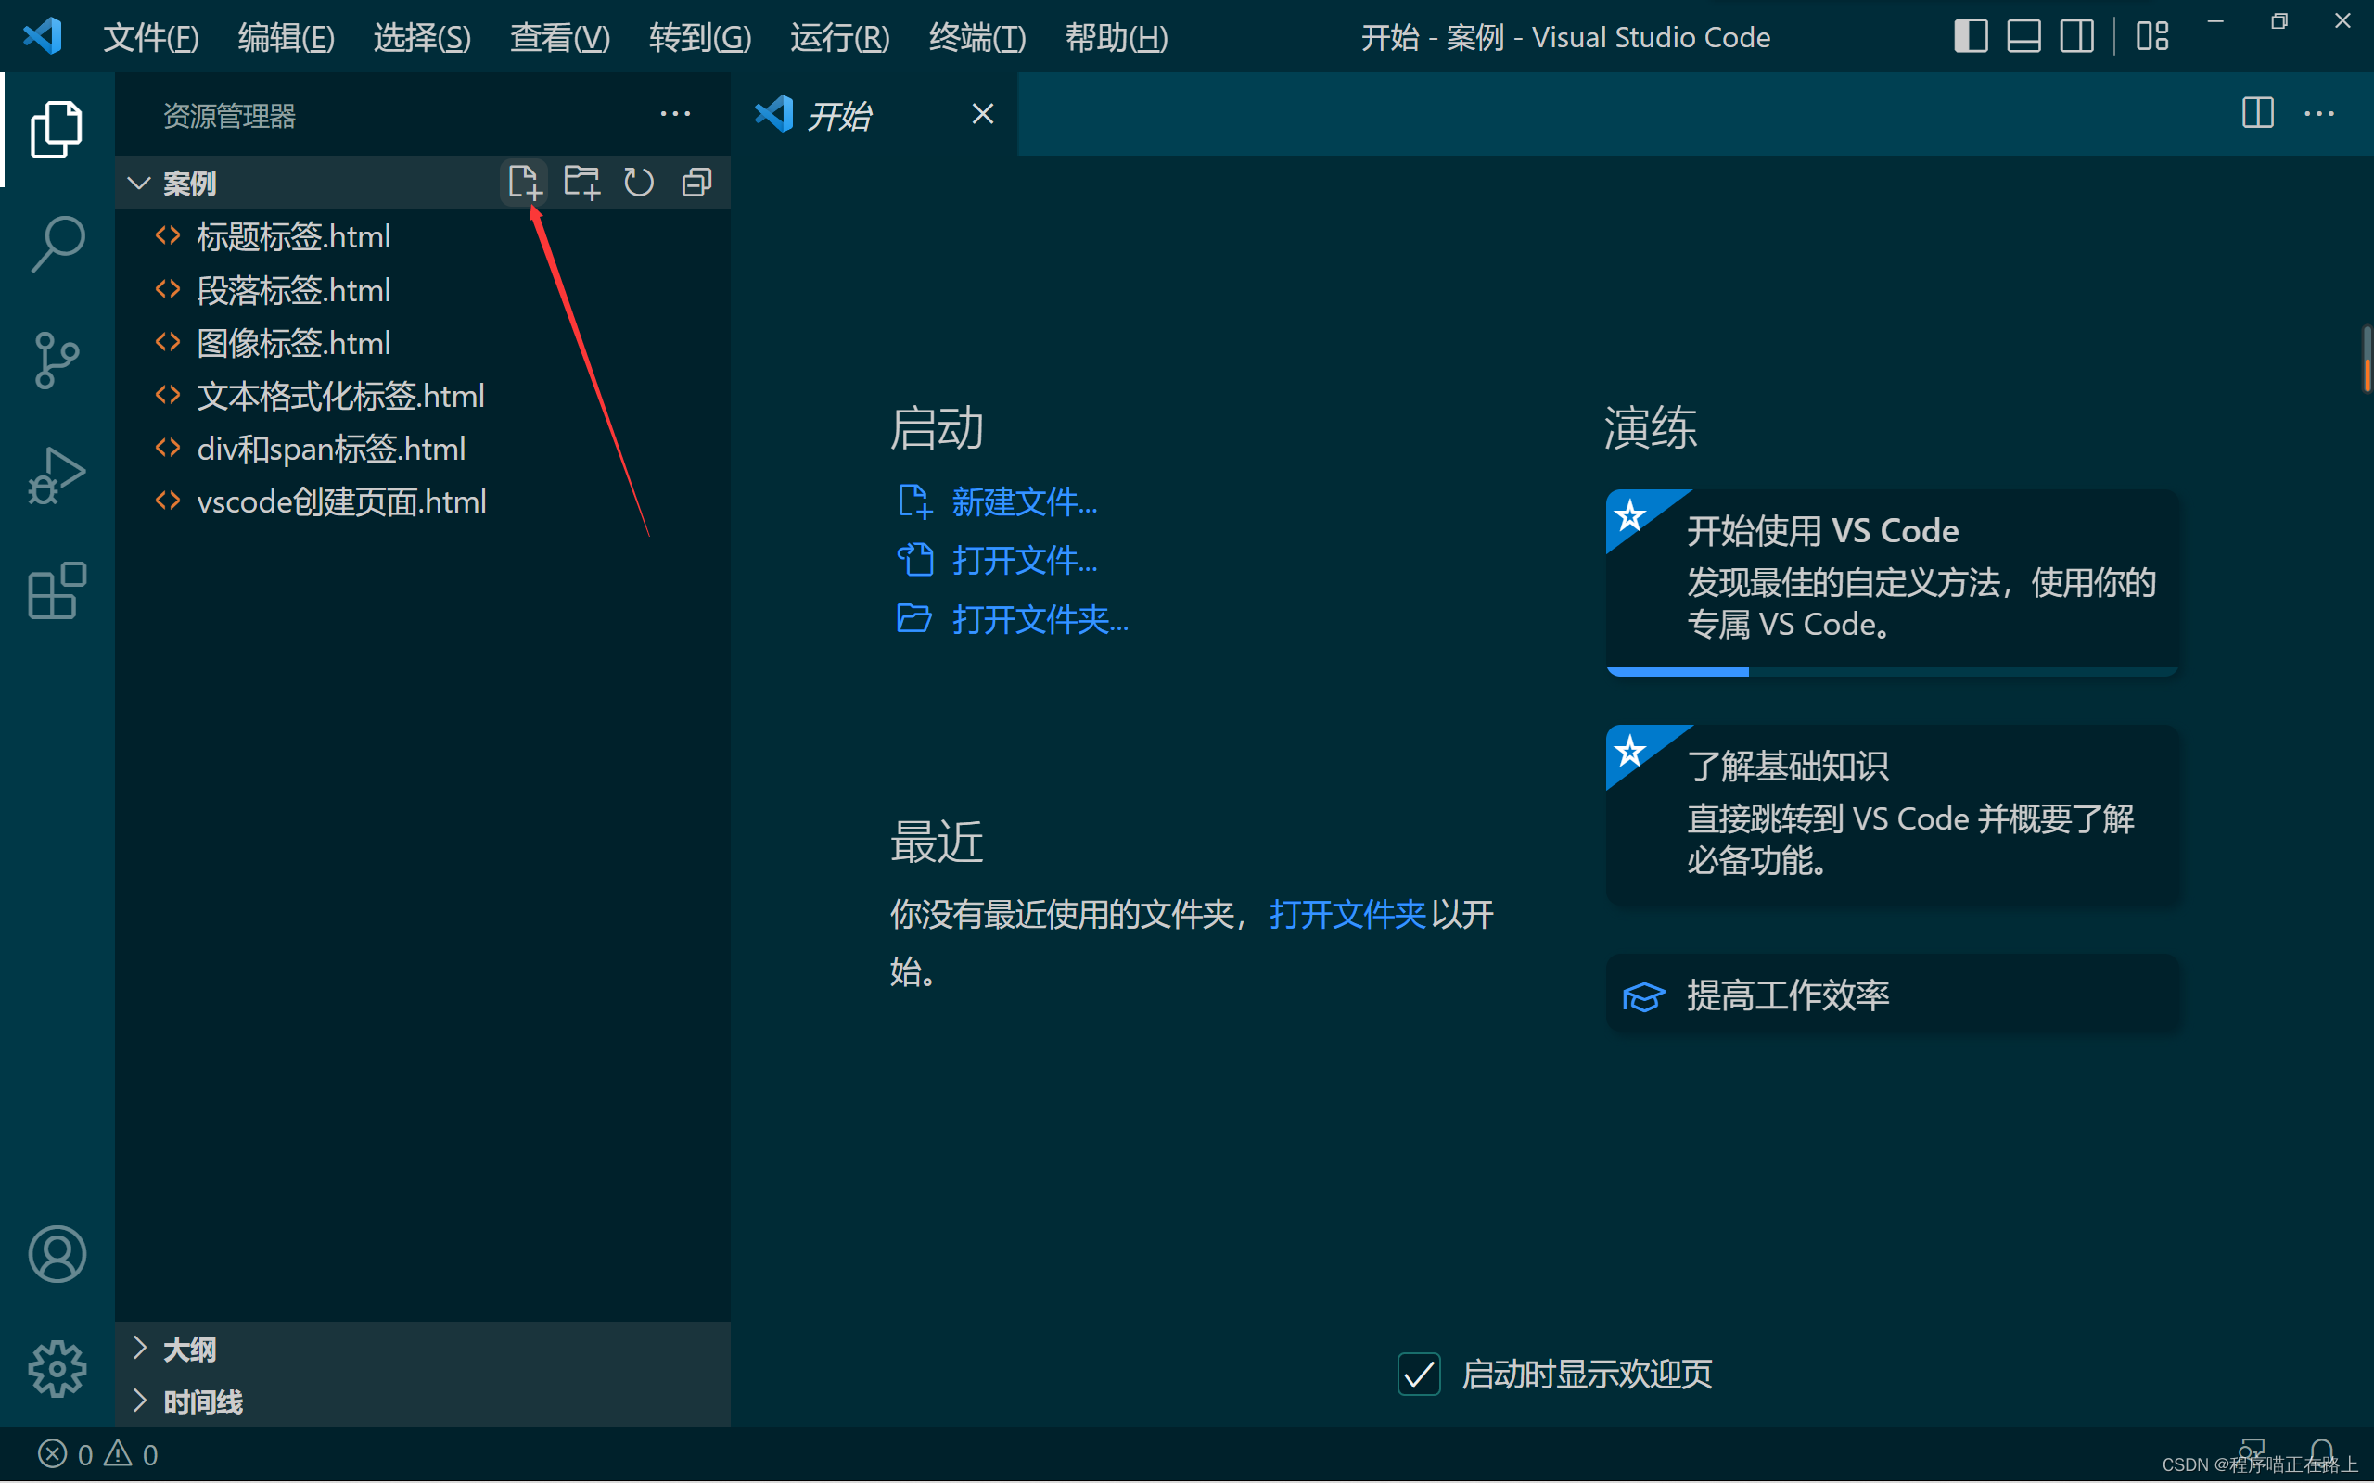2374x1483 pixels.
Task: Open the Run and Debug view
Action: [57, 475]
